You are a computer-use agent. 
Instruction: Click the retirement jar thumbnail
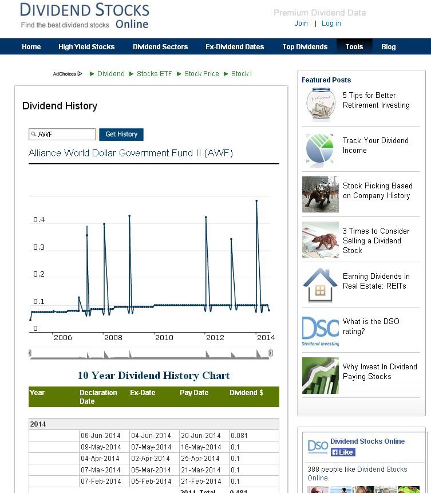(x=320, y=104)
